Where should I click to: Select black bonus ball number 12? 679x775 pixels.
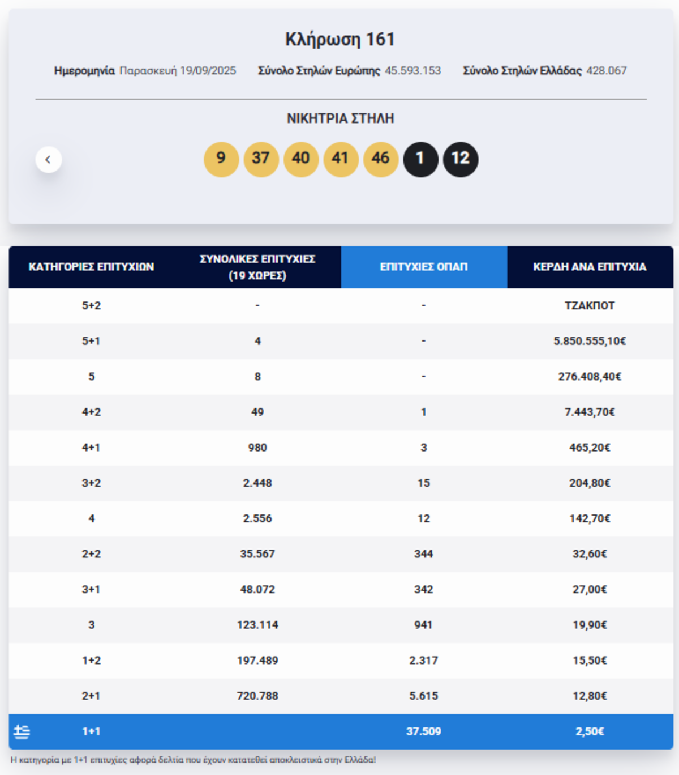[461, 159]
